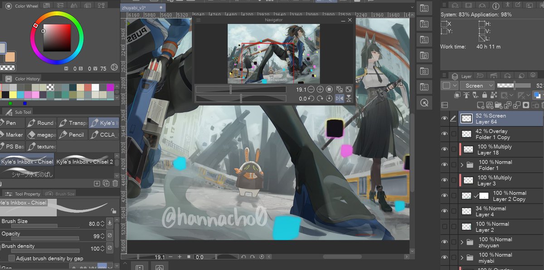Import sub tool material icon

[x=97, y=183]
